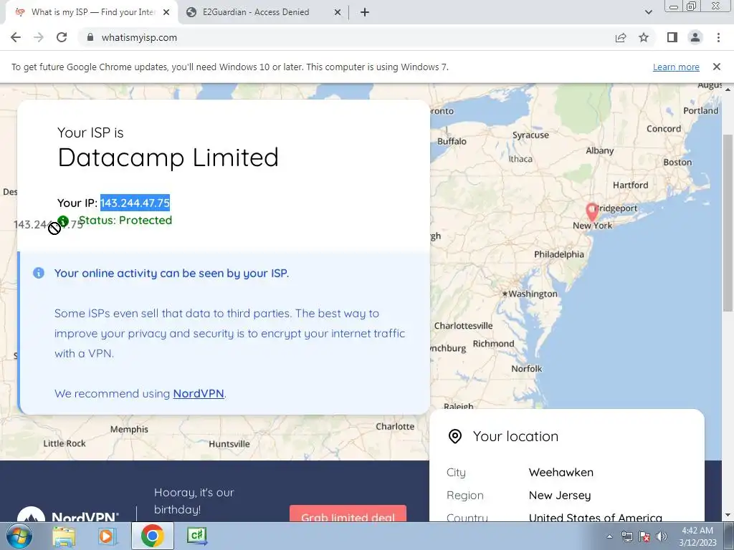Expand the tab search dropdown
Viewport: 734px width, 550px height.
click(x=648, y=12)
